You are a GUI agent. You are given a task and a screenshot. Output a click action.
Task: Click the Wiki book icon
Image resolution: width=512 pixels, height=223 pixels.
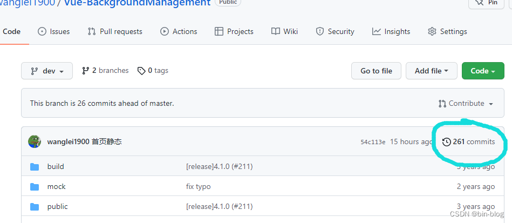[x=276, y=32]
